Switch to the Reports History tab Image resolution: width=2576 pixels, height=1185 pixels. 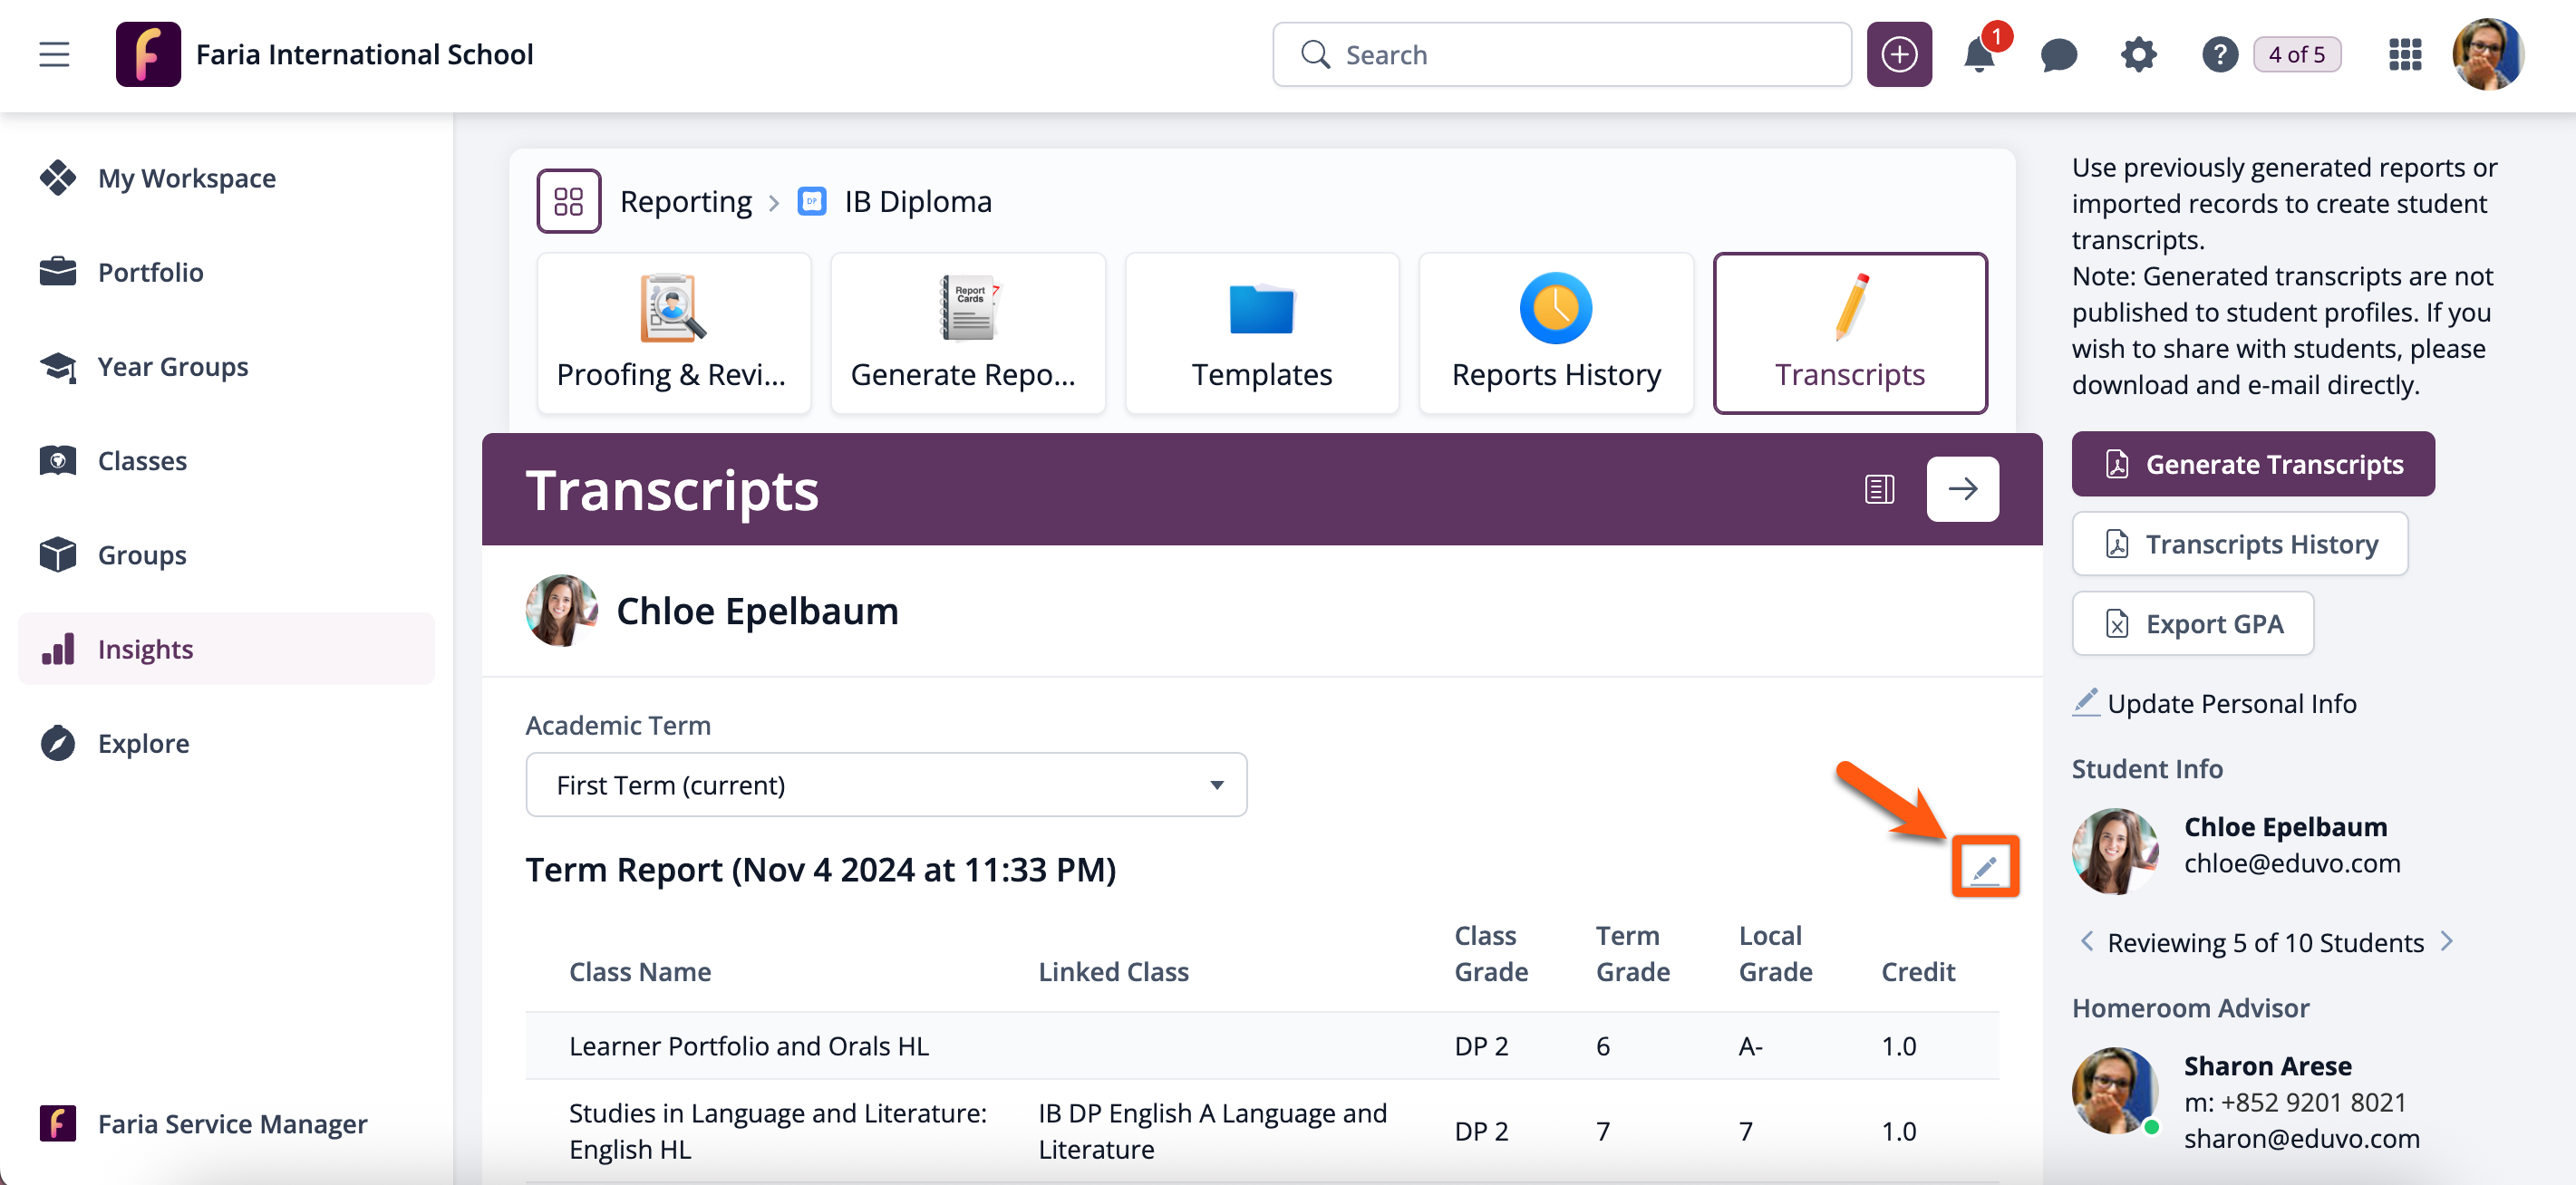click(x=1555, y=332)
